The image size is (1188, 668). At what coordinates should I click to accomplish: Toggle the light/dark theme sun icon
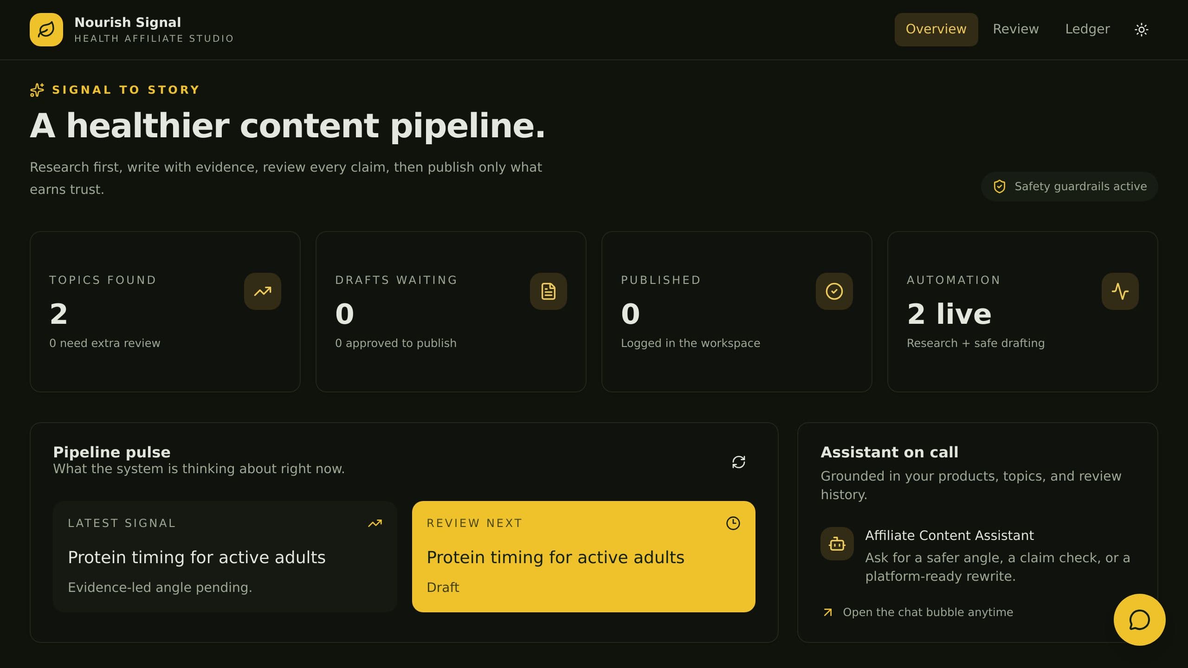(x=1142, y=30)
